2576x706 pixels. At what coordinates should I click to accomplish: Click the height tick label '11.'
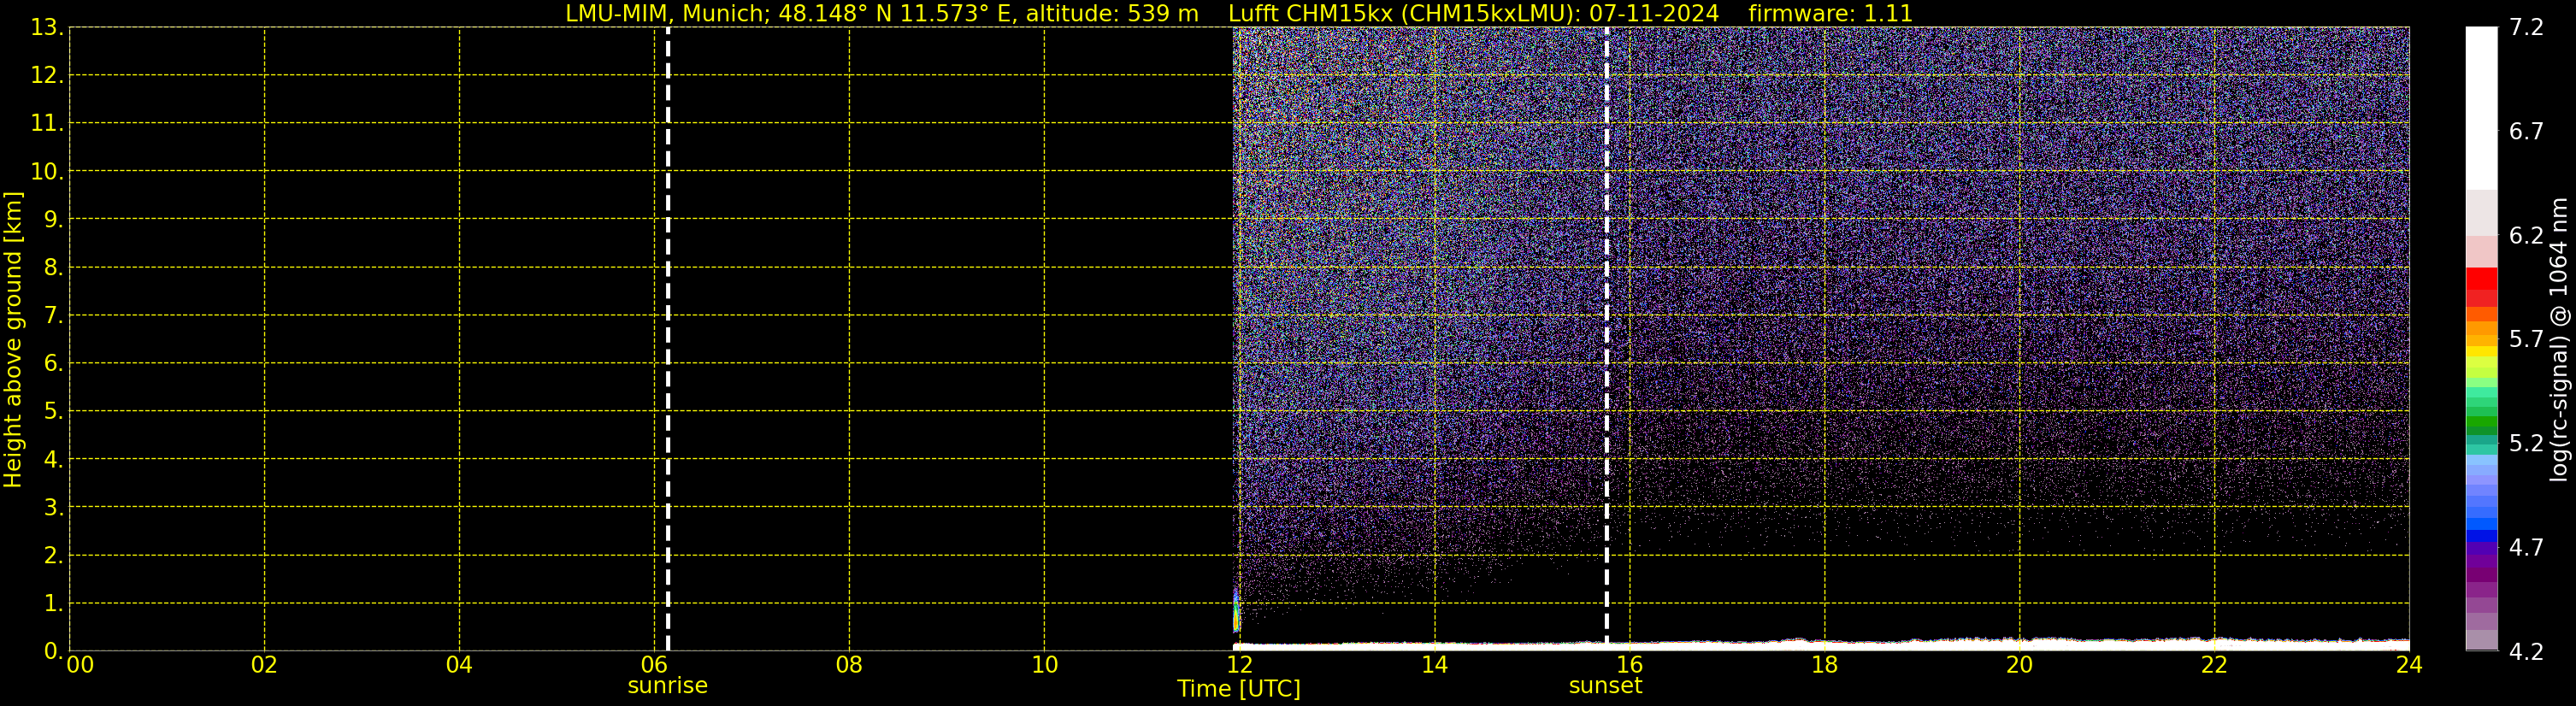(46, 124)
